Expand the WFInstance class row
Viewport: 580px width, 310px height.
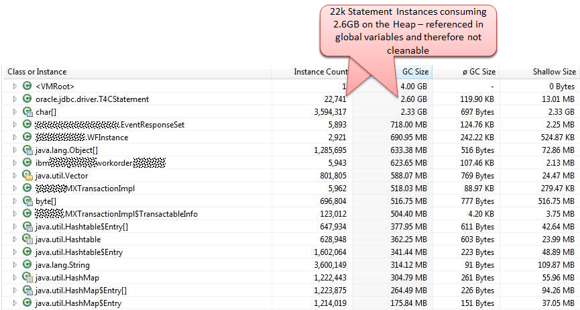15,137
